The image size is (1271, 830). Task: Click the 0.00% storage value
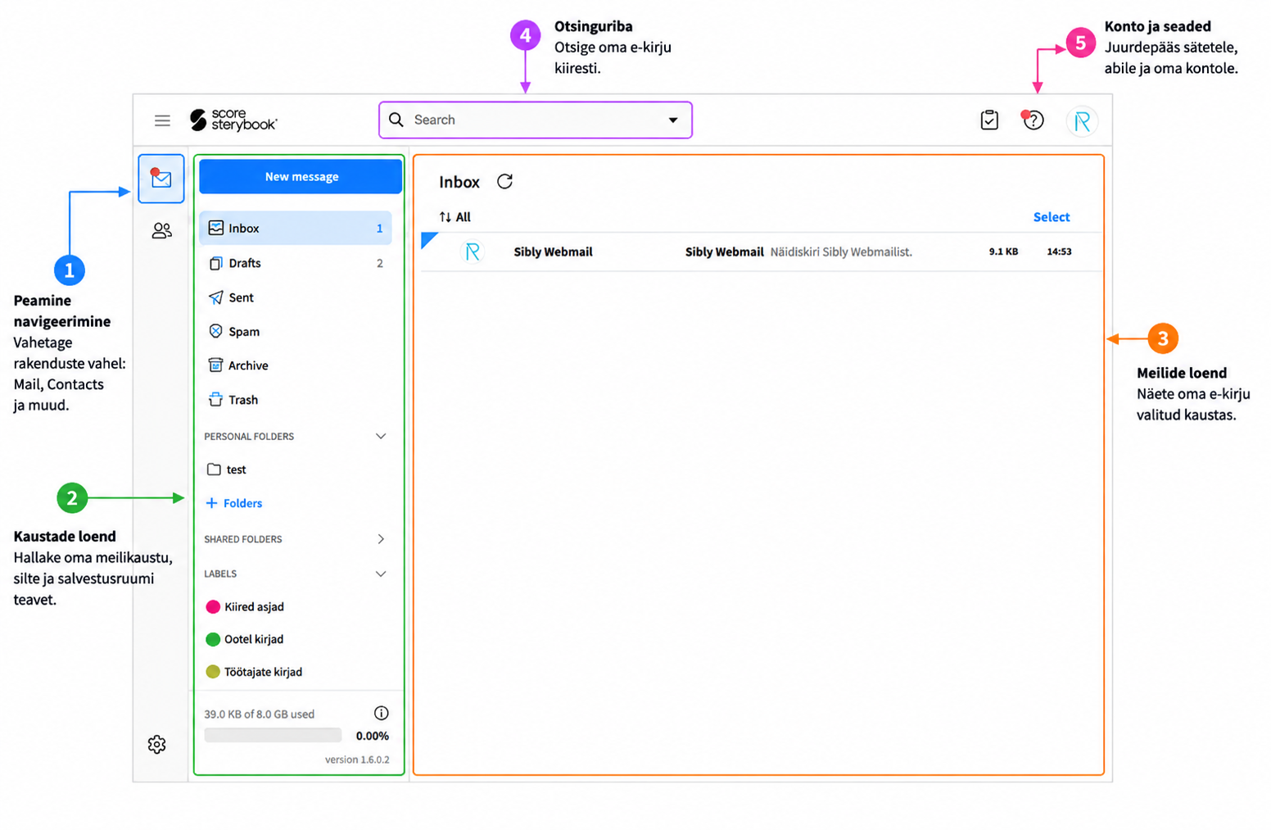[x=372, y=736]
